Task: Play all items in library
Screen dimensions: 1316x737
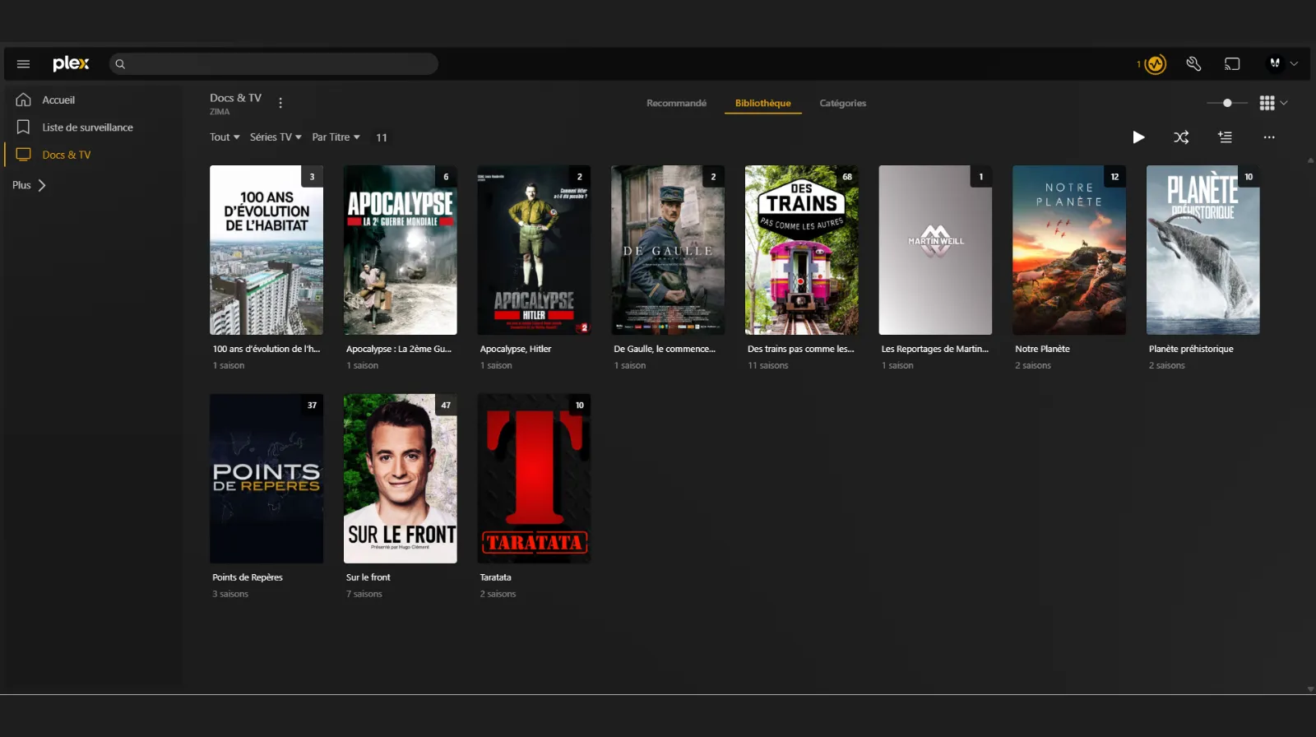Action: 1138,137
